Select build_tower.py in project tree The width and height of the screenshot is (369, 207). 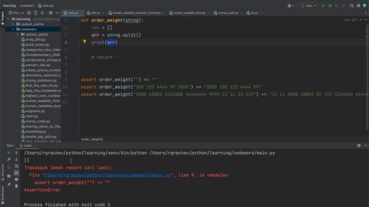coord(37,45)
